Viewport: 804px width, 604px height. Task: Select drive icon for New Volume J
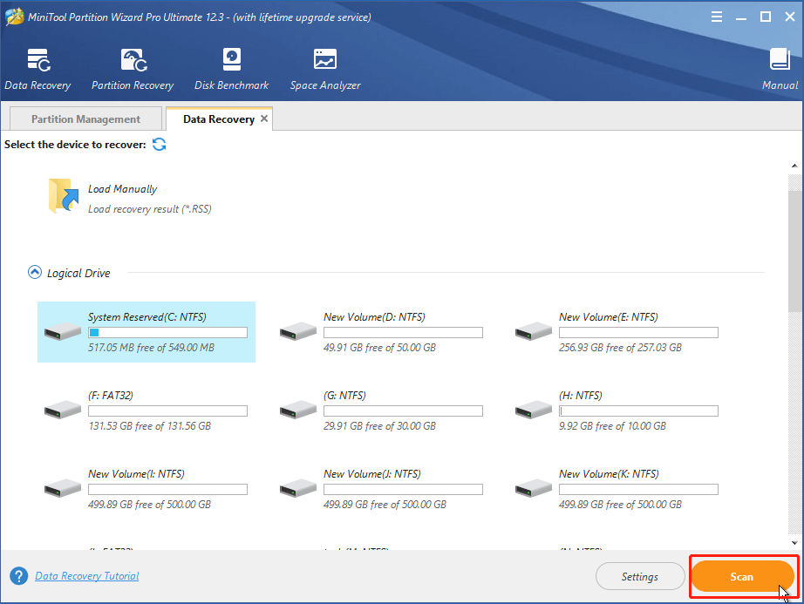(298, 488)
